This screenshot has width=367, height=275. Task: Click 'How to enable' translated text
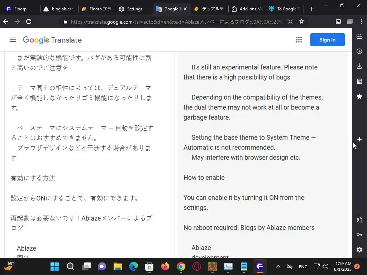[204, 178]
